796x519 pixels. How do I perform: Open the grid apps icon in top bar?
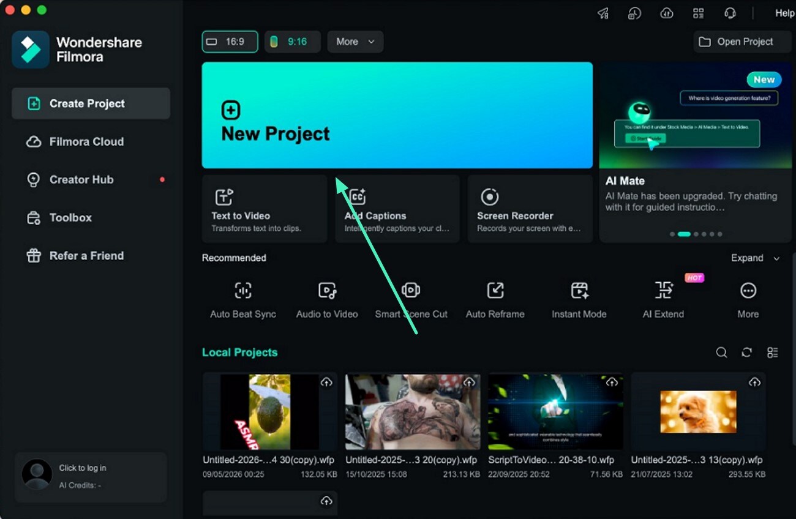pyautogui.click(x=698, y=13)
